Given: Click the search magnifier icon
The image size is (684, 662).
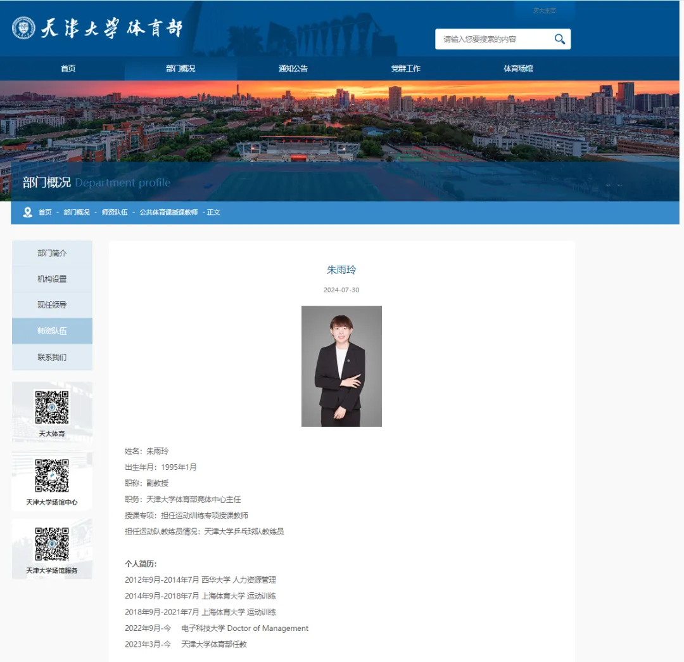Looking at the screenshot, I should (560, 39).
